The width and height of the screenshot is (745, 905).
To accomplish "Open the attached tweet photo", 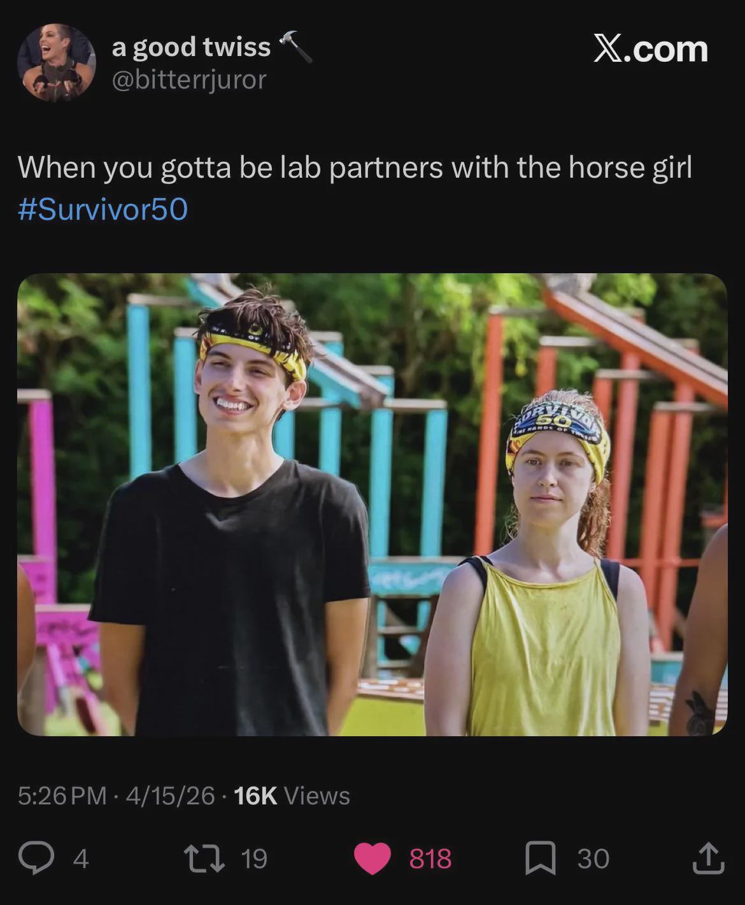I will pyautogui.click(x=372, y=504).
